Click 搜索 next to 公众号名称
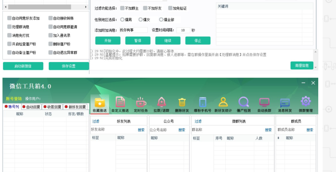 click(x=182, y=130)
